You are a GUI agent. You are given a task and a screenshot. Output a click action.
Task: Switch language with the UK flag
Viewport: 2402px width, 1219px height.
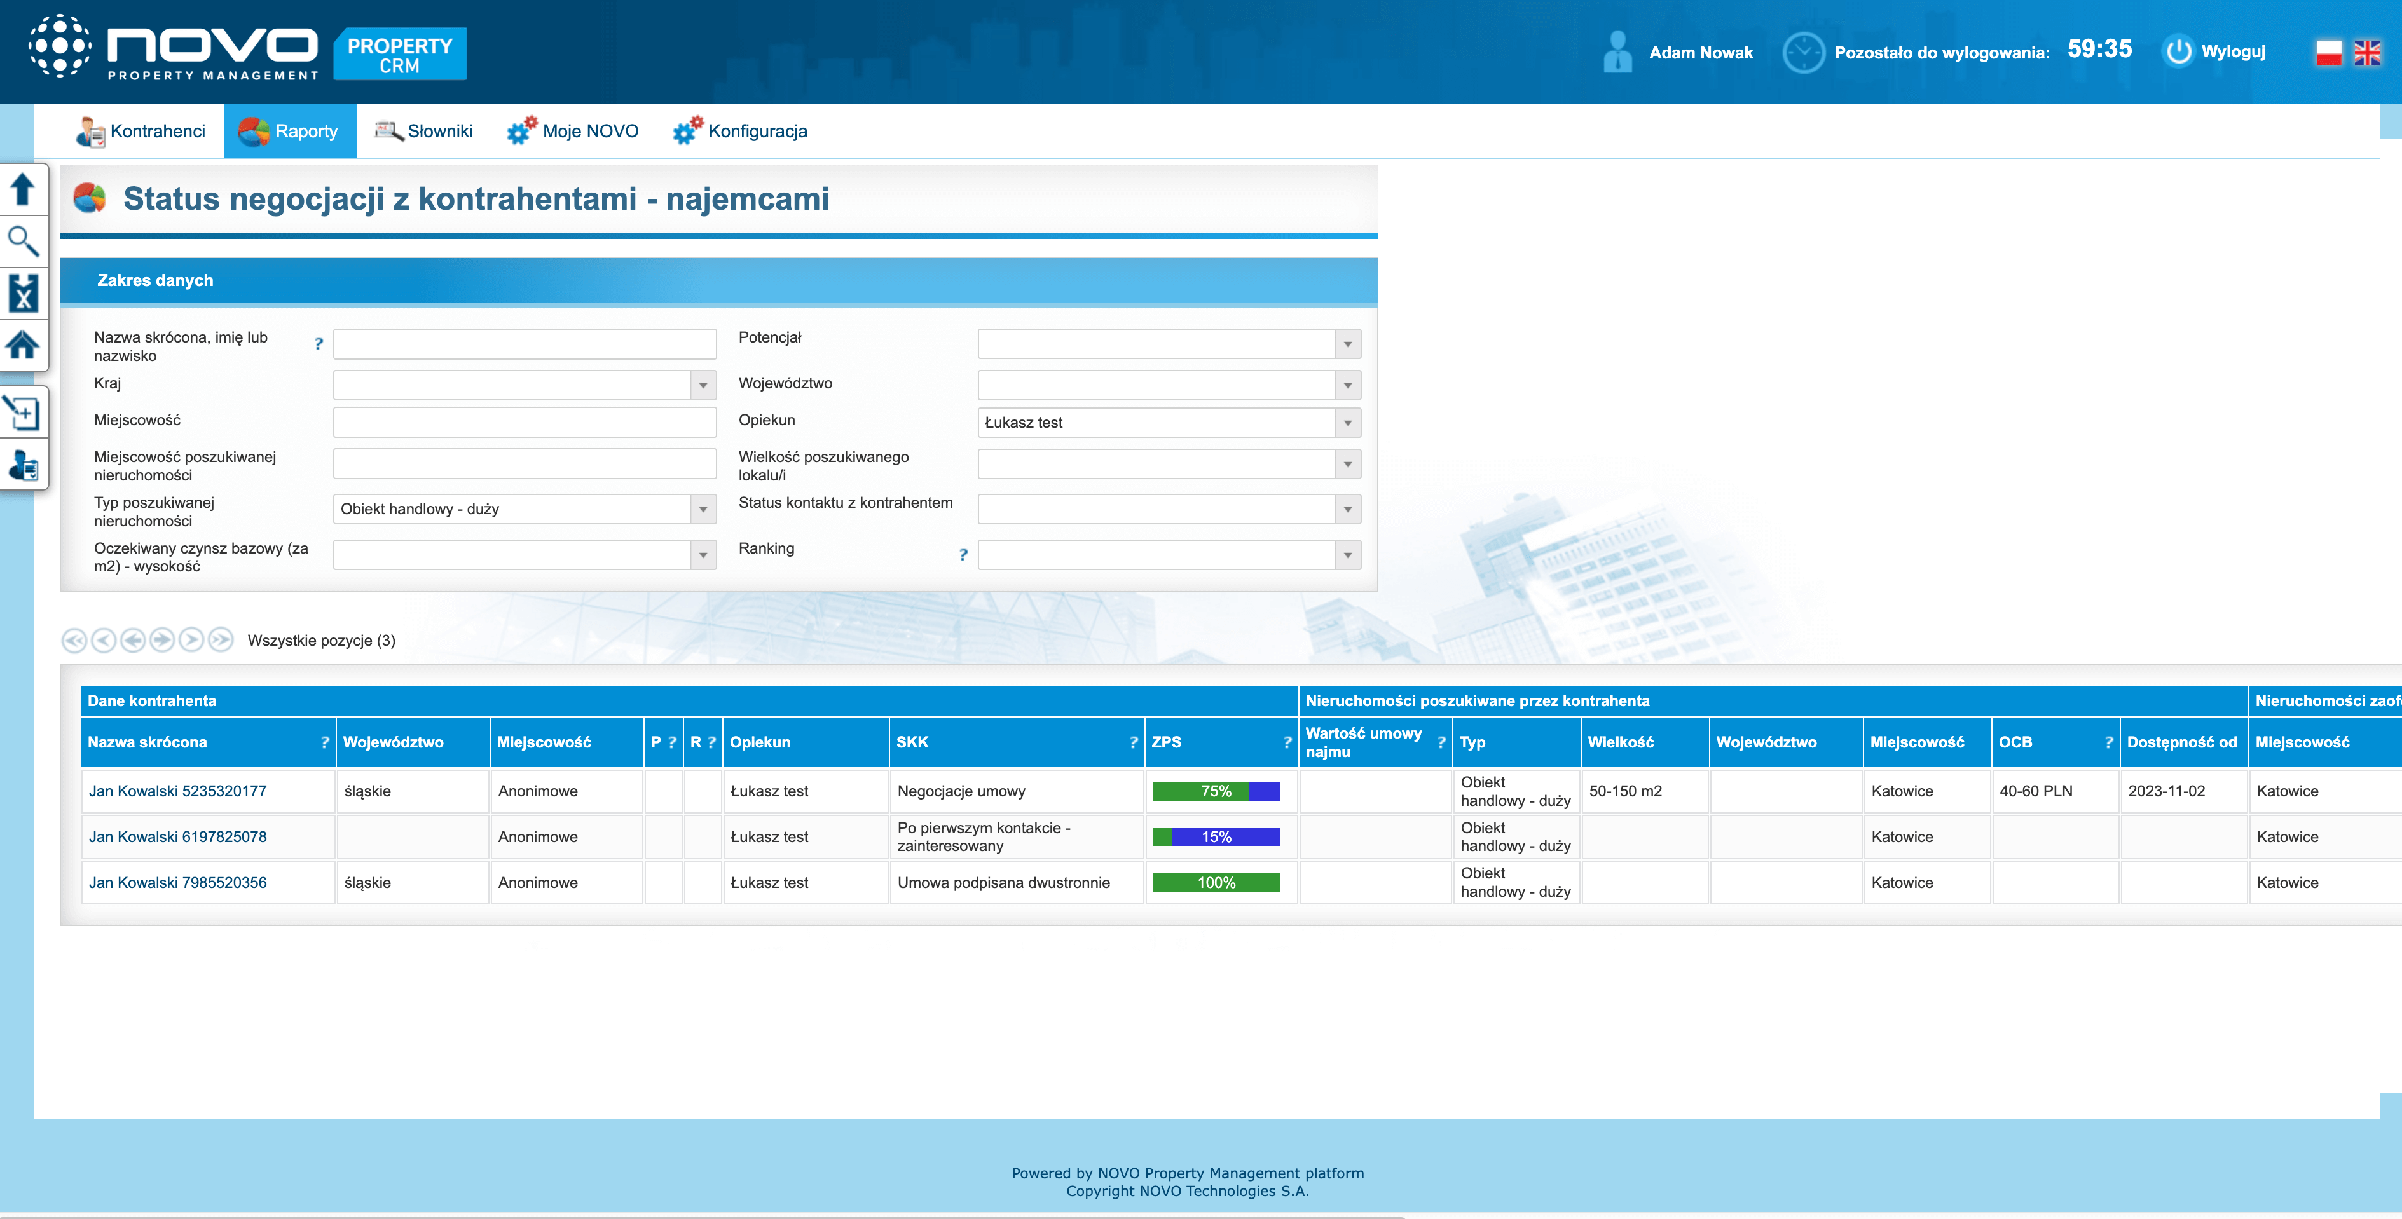coord(2366,53)
